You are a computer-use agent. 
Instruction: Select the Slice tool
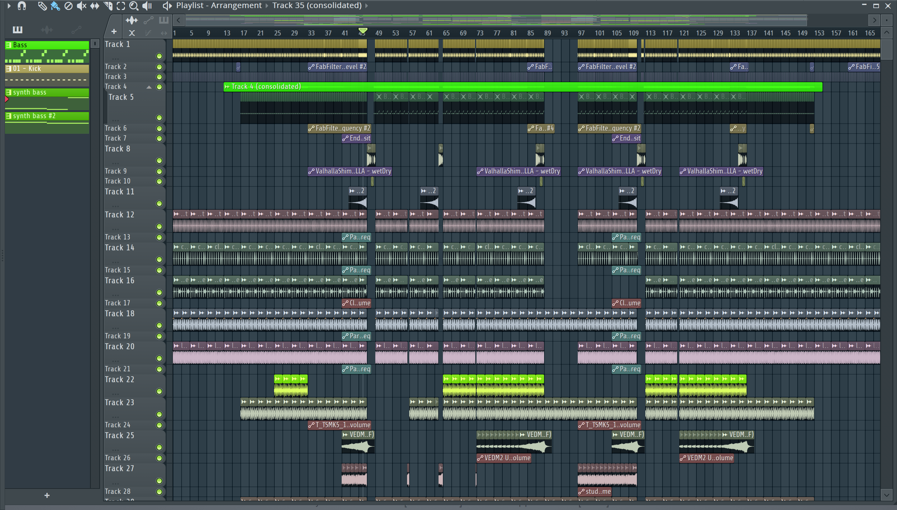[108, 6]
